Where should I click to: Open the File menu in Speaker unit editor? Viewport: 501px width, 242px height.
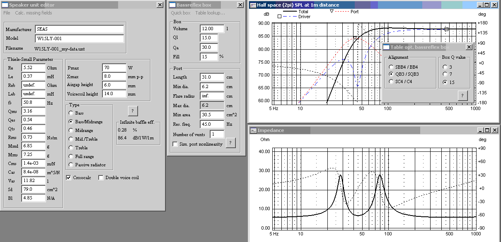[7, 13]
